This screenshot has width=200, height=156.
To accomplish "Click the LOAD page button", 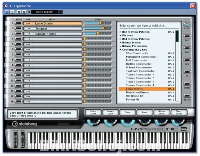I will click(187, 25).
